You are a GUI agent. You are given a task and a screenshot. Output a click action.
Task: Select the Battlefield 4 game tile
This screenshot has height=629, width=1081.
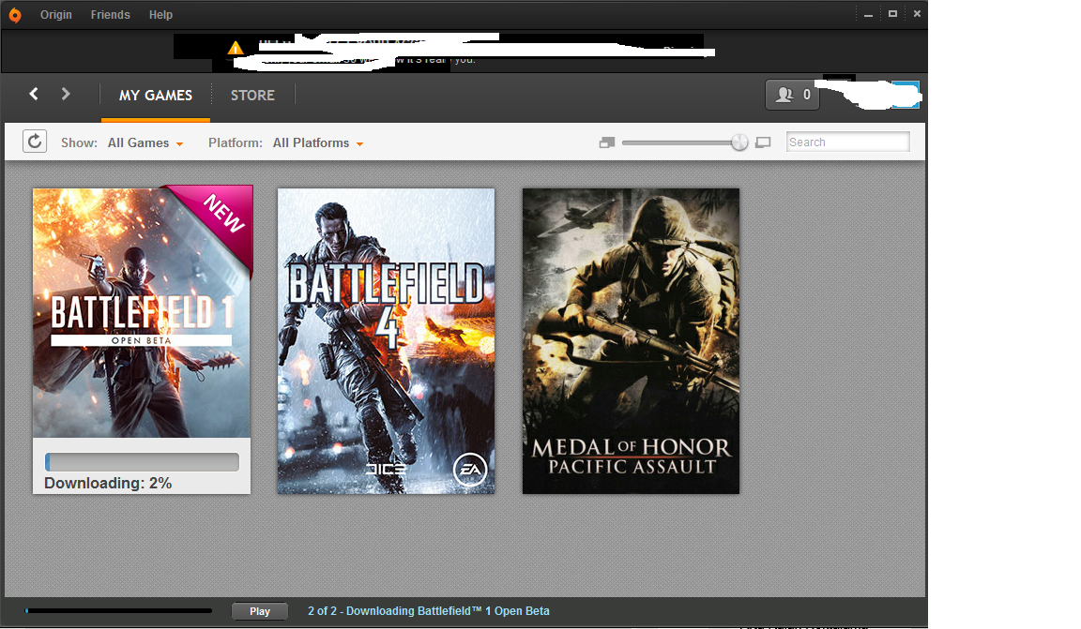point(386,341)
